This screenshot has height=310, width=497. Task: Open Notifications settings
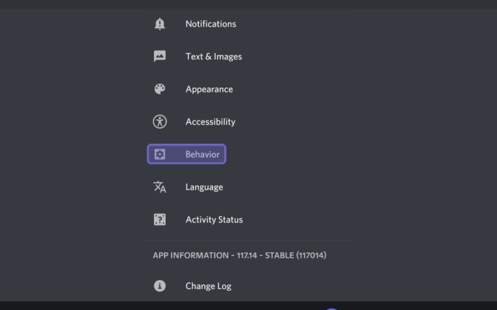tap(248, 24)
